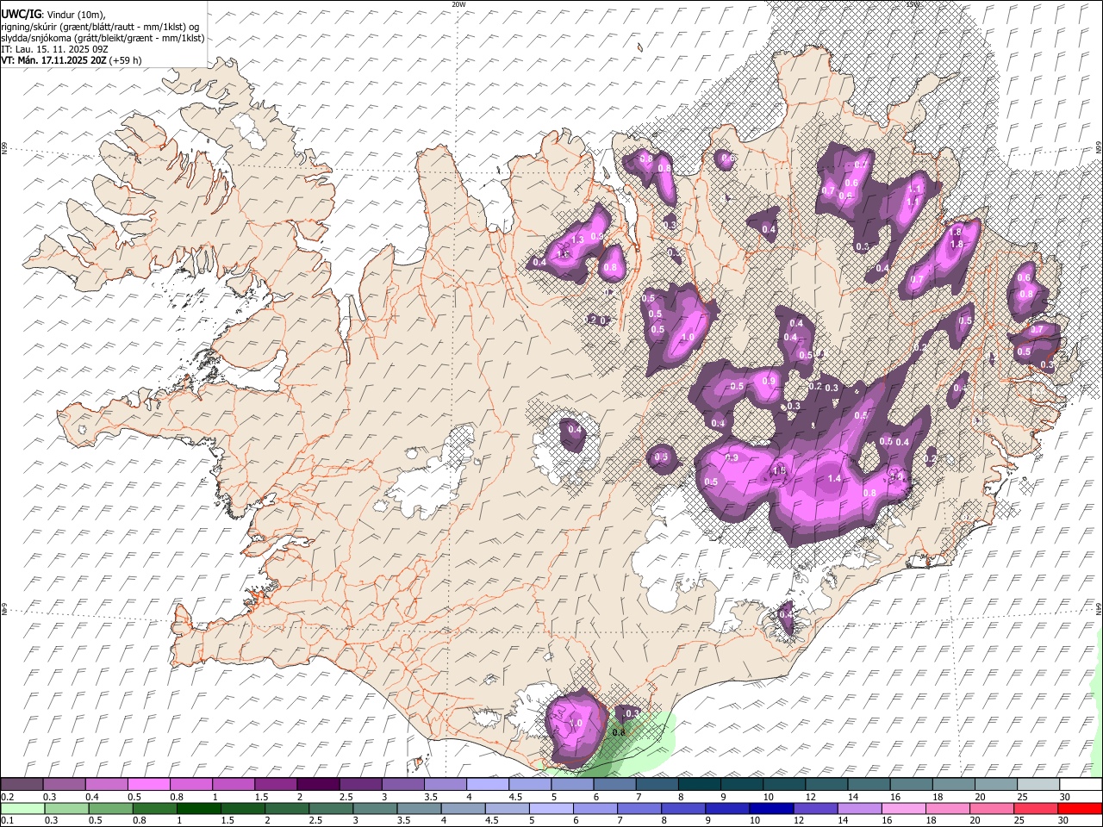Click lower legend swatch starting at 0.5

[x=110, y=808]
